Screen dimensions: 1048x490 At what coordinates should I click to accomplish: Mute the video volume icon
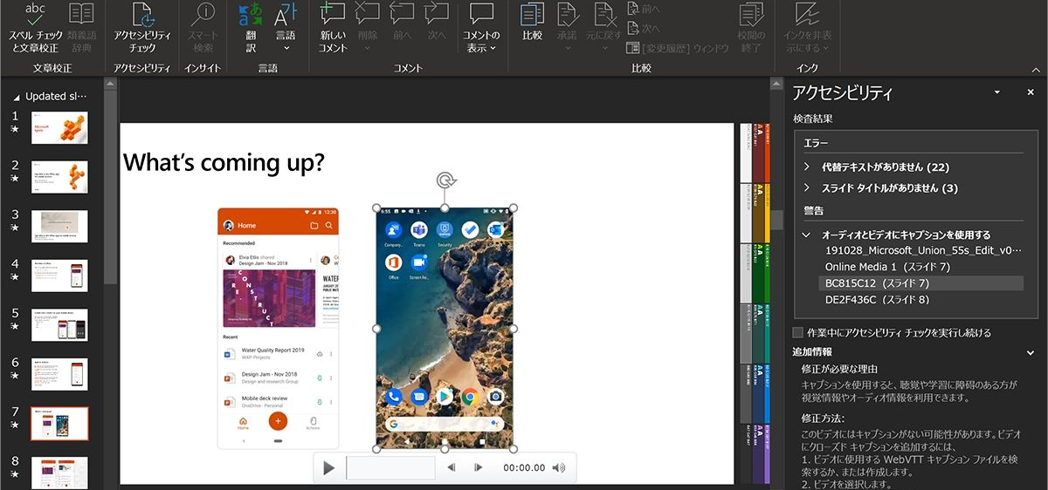click(x=559, y=468)
